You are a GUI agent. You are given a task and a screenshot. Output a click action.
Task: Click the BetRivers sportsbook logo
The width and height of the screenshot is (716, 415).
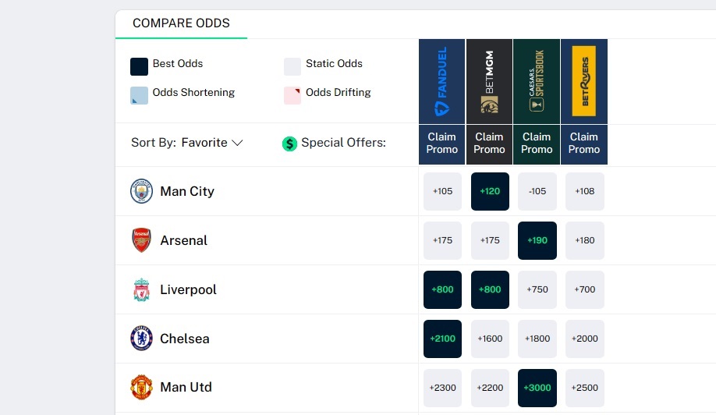[584, 81]
